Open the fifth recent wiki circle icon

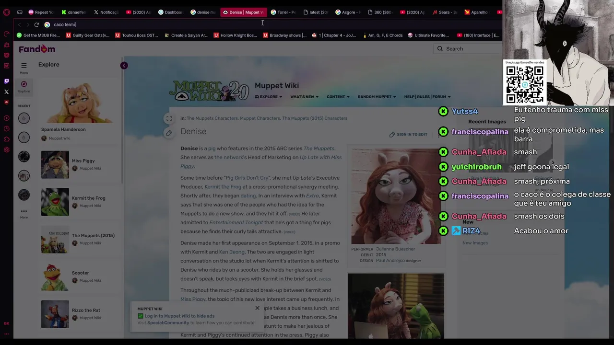tap(24, 195)
